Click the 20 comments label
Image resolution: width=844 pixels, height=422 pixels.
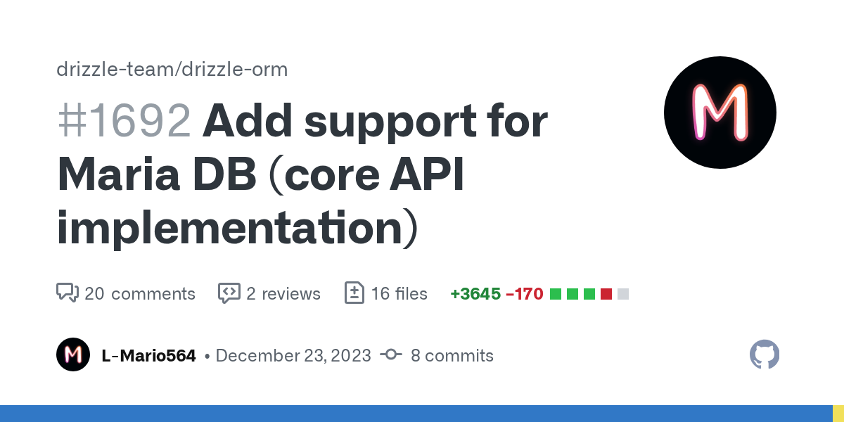click(139, 293)
